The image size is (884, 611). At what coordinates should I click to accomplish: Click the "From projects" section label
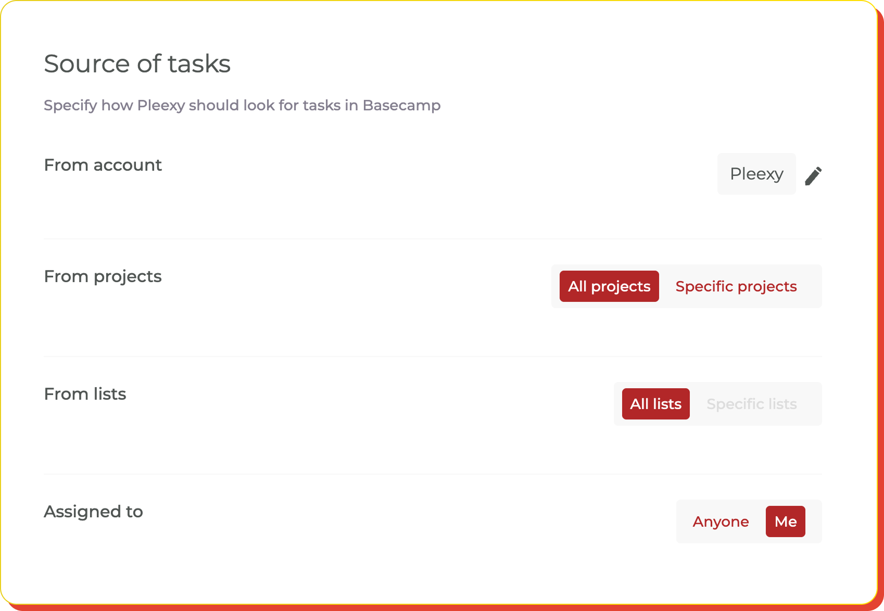click(x=103, y=276)
